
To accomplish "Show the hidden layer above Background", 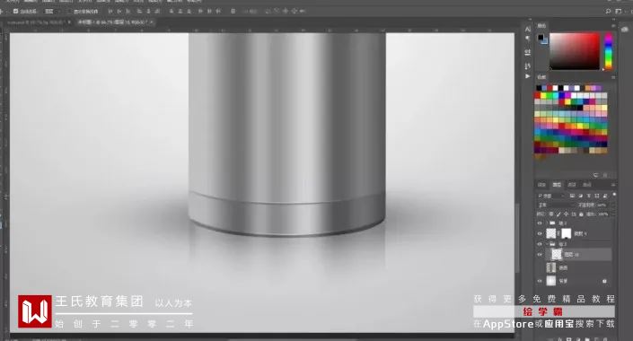I will tap(540, 268).
